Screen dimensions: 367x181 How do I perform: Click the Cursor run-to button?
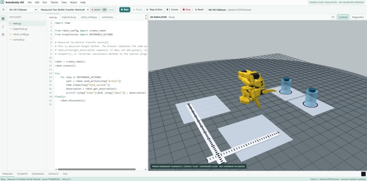tap(172, 10)
